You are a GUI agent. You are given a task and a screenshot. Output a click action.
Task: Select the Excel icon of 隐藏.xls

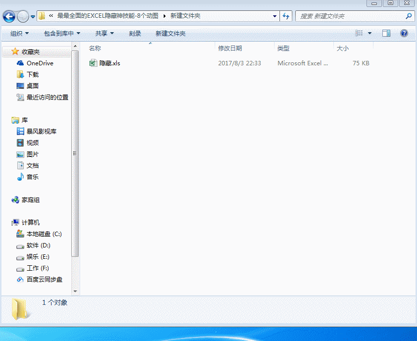coord(93,63)
